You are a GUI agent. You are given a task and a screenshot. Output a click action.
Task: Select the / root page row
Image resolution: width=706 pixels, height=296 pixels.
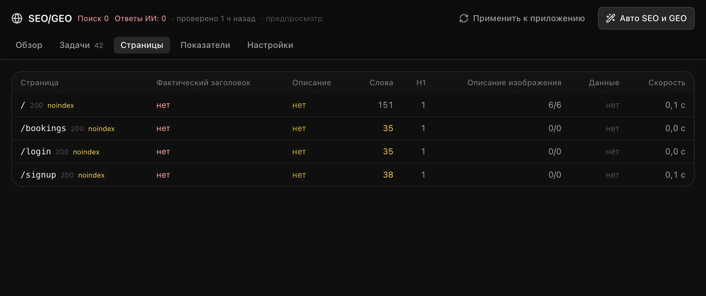(353, 105)
